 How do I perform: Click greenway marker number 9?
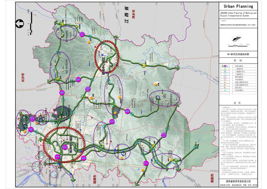pyautogui.click(x=78, y=79)
